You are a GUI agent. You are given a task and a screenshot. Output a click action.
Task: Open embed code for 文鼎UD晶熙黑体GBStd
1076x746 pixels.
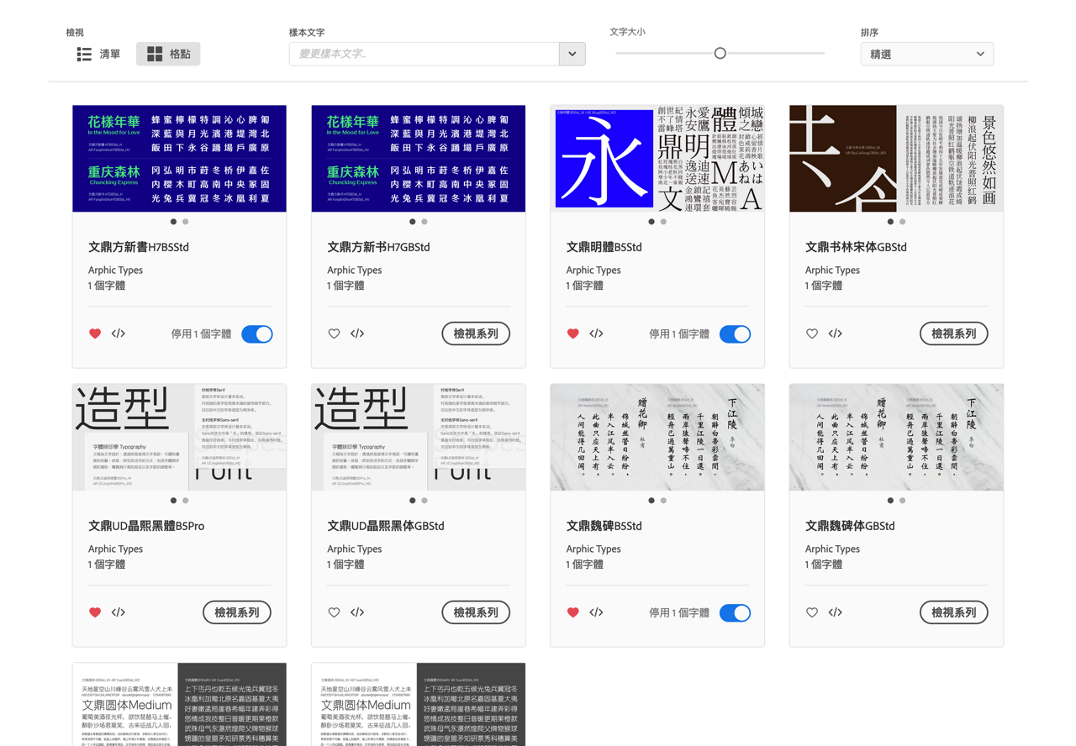(357, 612)
